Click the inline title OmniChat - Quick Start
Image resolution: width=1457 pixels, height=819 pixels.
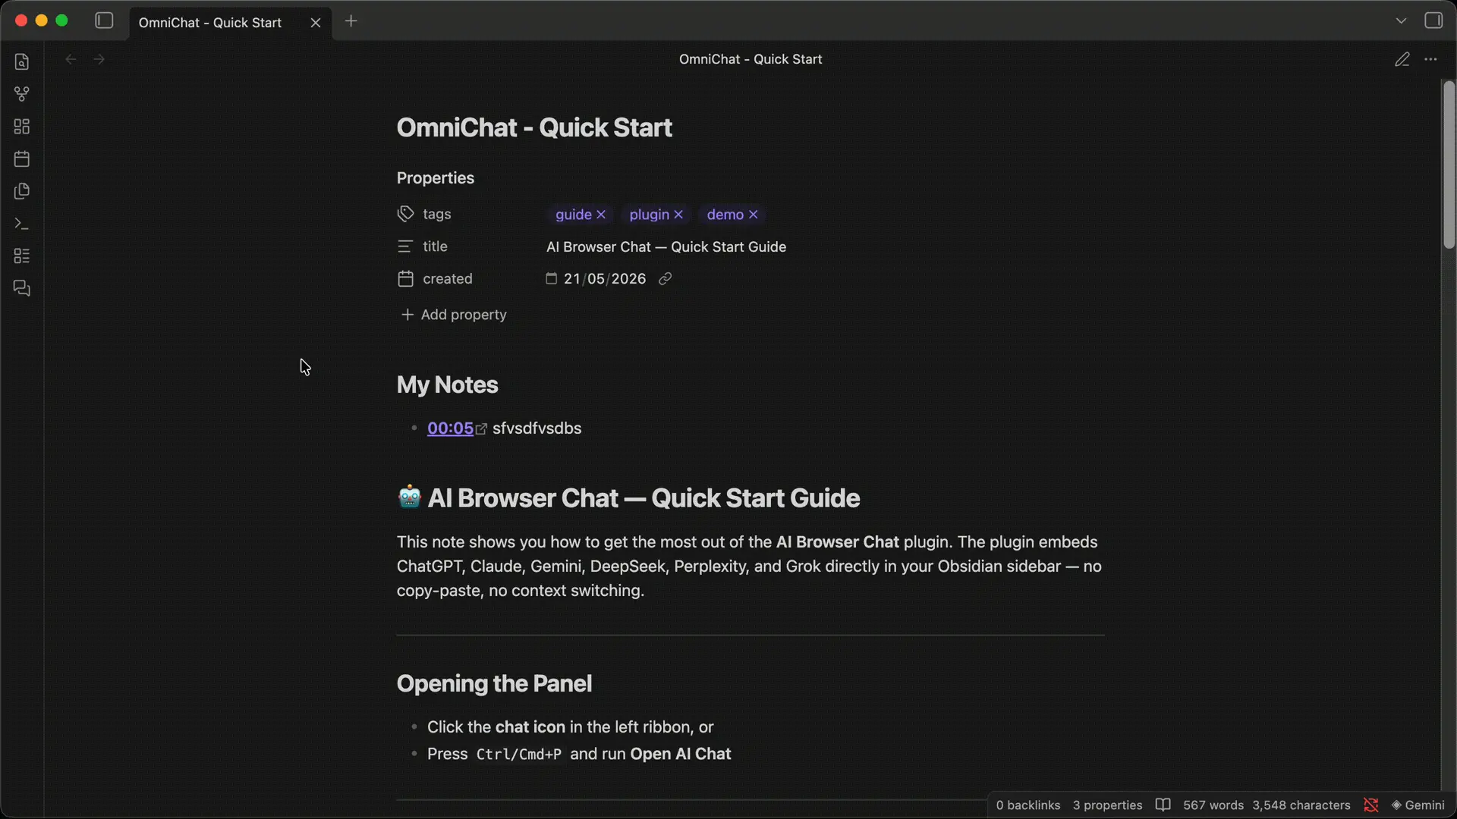pos(534,127)
